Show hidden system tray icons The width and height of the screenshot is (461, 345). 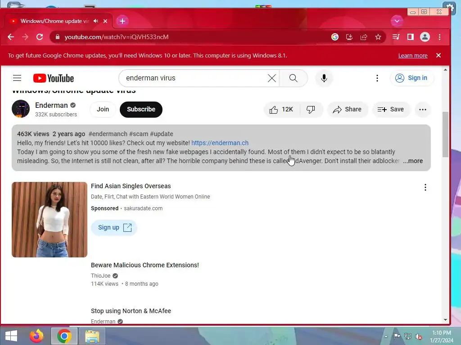386,336
